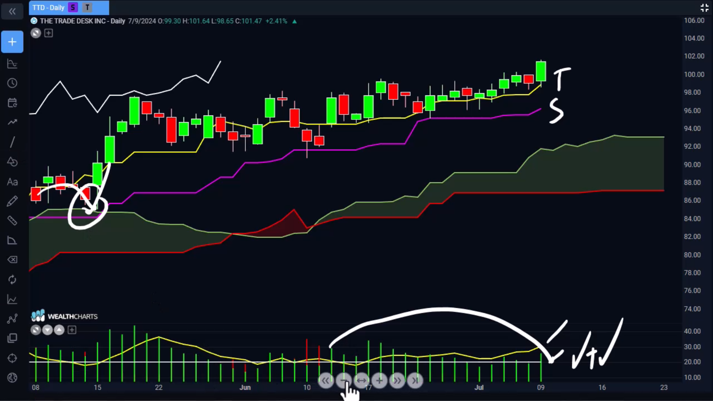Select the angle arc tool

tap(12, 241)
